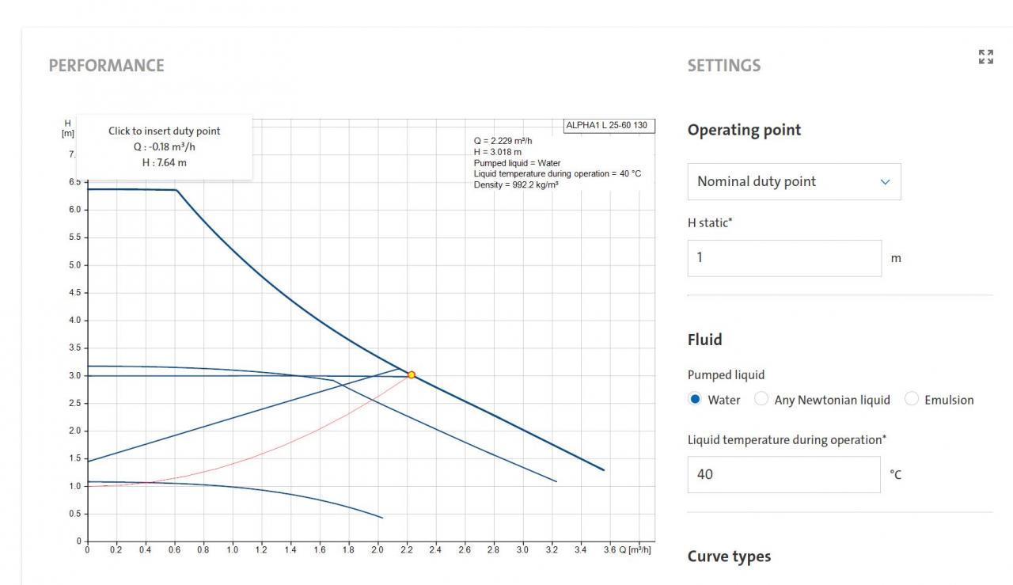The image size is (1013, 585).
Task: Click the Q [m³/h] axis label
Action: (635, 549)
